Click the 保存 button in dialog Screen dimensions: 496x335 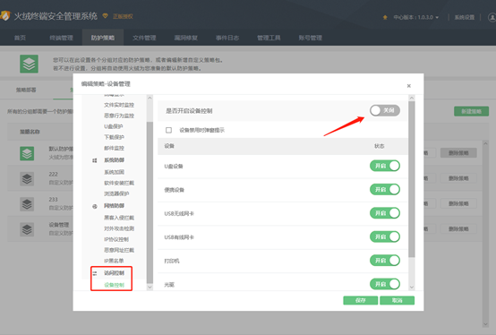360,300
